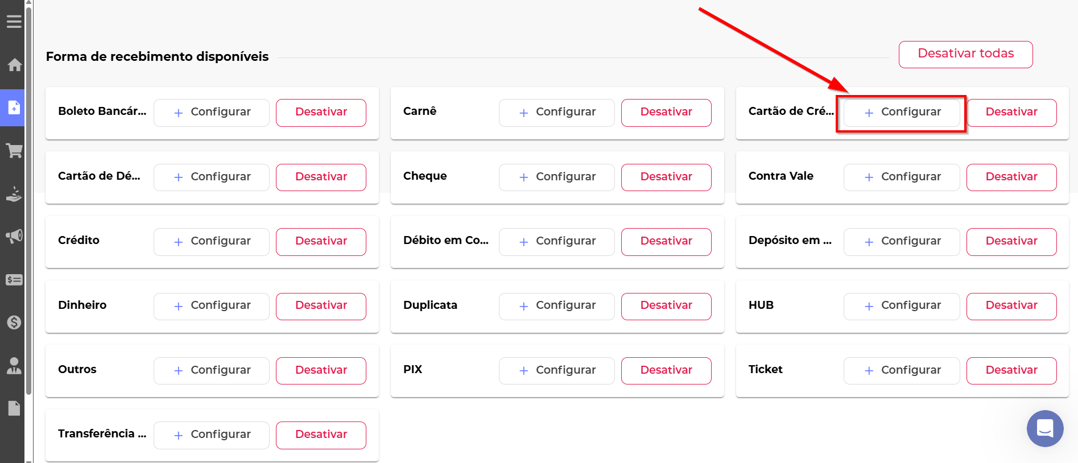Click Desativar todas button
Viewport: 1078px width, 463px height.
(965, 54)
